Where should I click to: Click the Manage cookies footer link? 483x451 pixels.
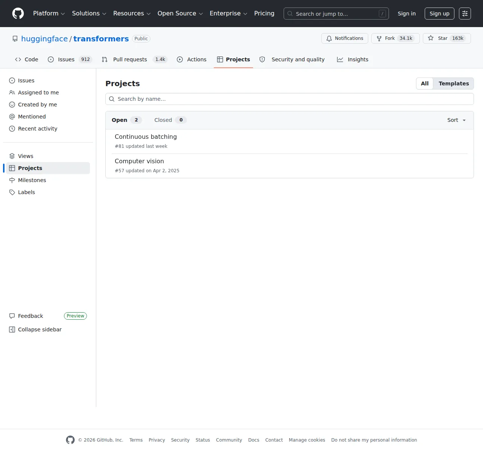point(307,440)
